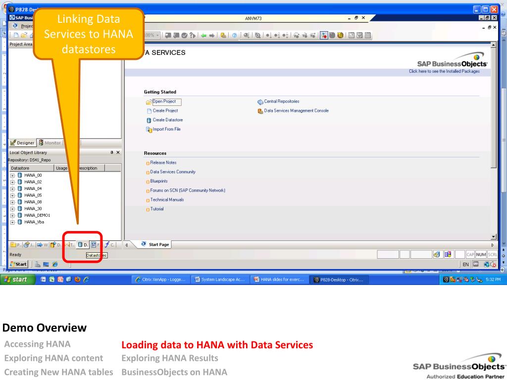Click the Start Page vertical scrollbar

click(x=493, y=141)
